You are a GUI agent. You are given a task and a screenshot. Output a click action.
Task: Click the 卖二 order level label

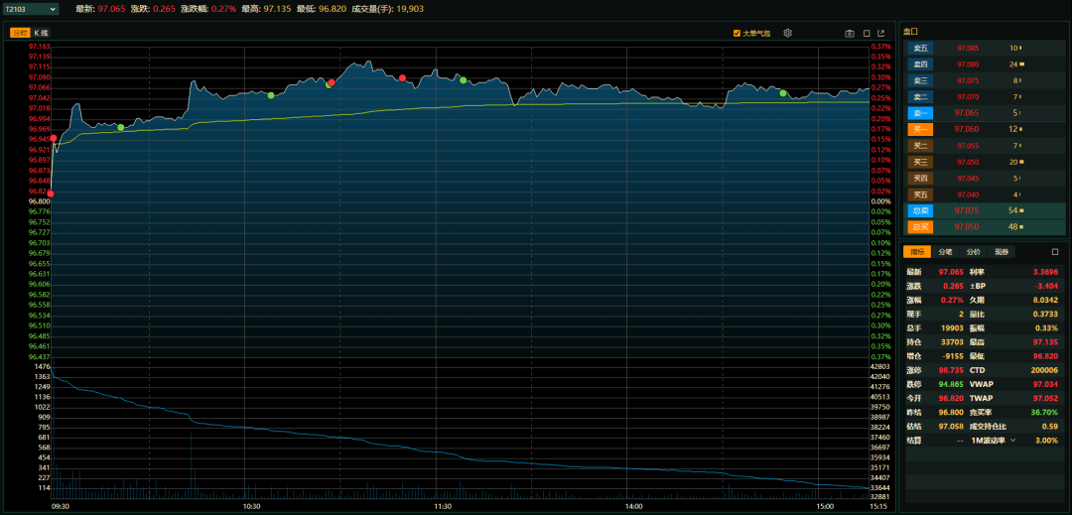click(920, 97)
